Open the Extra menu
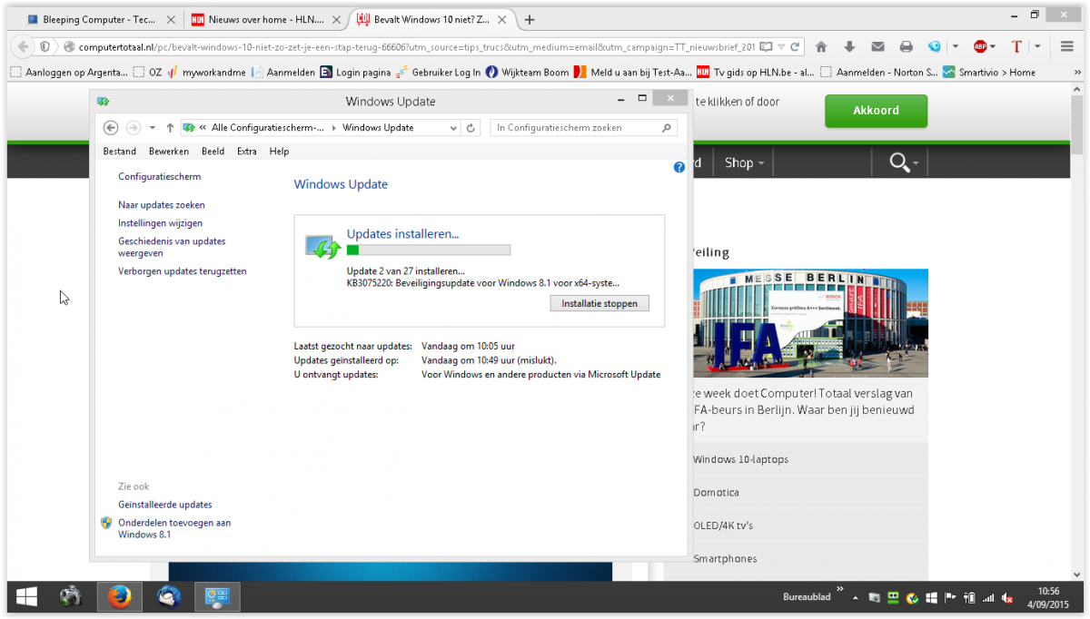 247,152
